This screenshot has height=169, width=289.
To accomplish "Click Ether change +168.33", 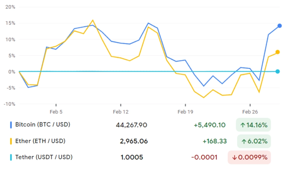I will [215, 141].
